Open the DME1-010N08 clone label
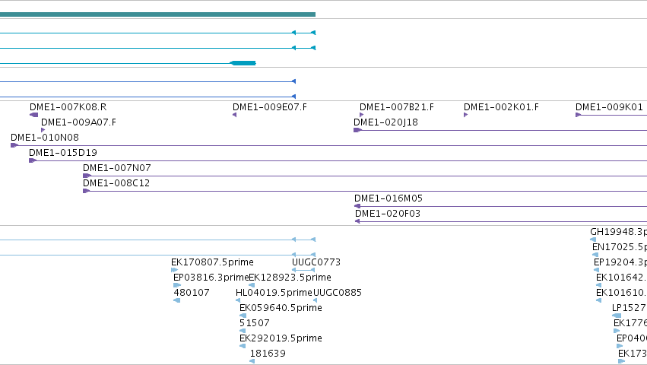Screen dimensions: 647x365 45,138
